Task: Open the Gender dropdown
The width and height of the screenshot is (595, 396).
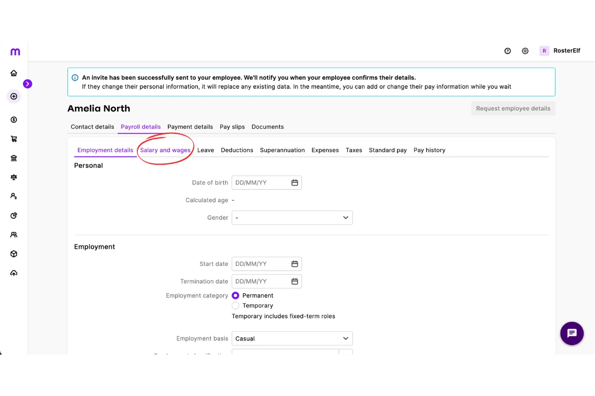Action: [x=292, y=218]
